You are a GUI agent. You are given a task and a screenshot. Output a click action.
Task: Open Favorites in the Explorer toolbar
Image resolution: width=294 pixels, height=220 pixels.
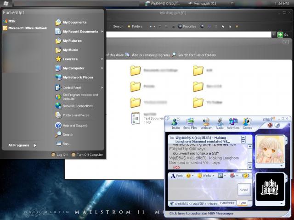[x=187, y=27]
